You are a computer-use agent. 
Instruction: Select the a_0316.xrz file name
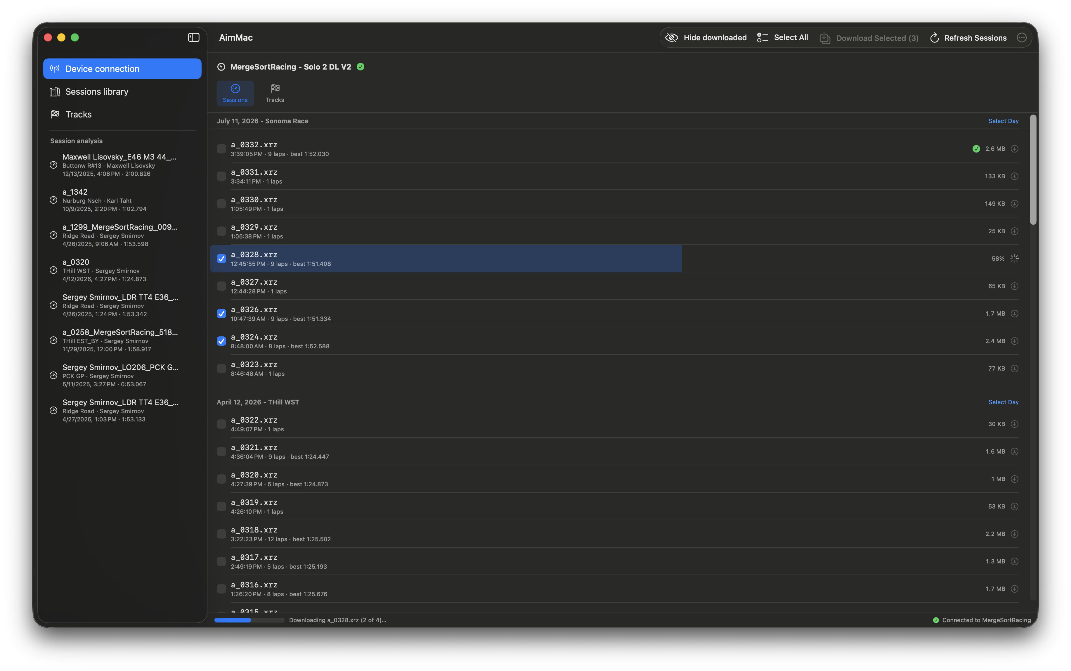point(254,585)
